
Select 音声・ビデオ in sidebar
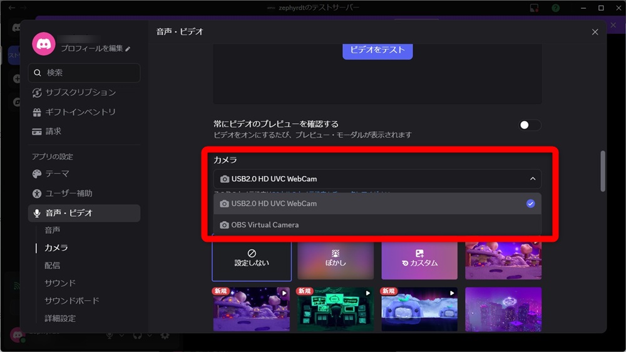(x=85, y=213)
